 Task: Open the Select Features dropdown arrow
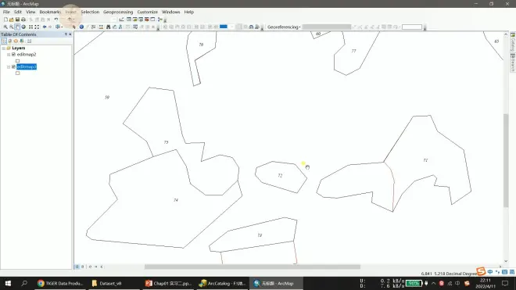[x=62, y=27]
